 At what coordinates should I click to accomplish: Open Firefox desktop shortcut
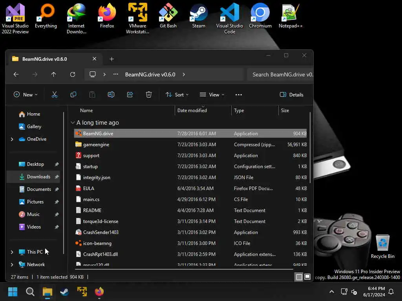pyautogui.click(x=107, y=16)
